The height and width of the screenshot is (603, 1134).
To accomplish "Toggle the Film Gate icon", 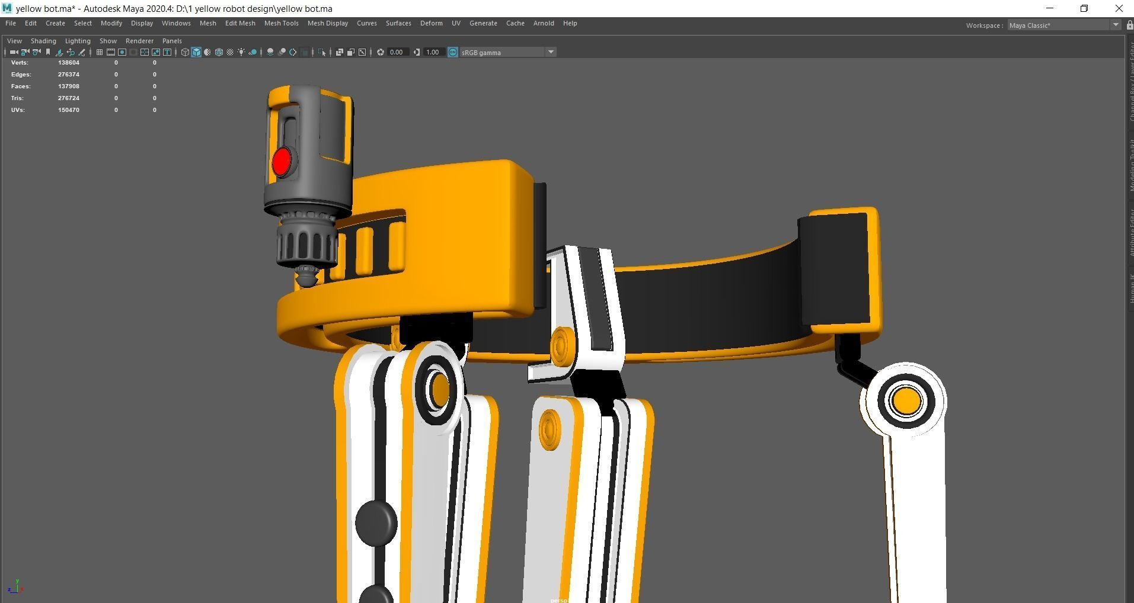I will tap(111, 52).
